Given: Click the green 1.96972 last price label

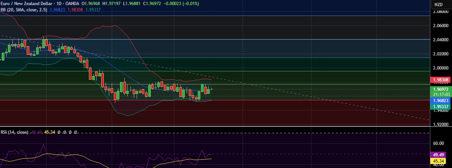Looking at the screenshot, I should coord(441,89).
